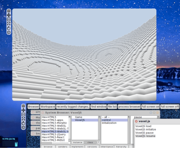Click the versions button
This screenshot has height=148, width=180.
click(92, 147)
